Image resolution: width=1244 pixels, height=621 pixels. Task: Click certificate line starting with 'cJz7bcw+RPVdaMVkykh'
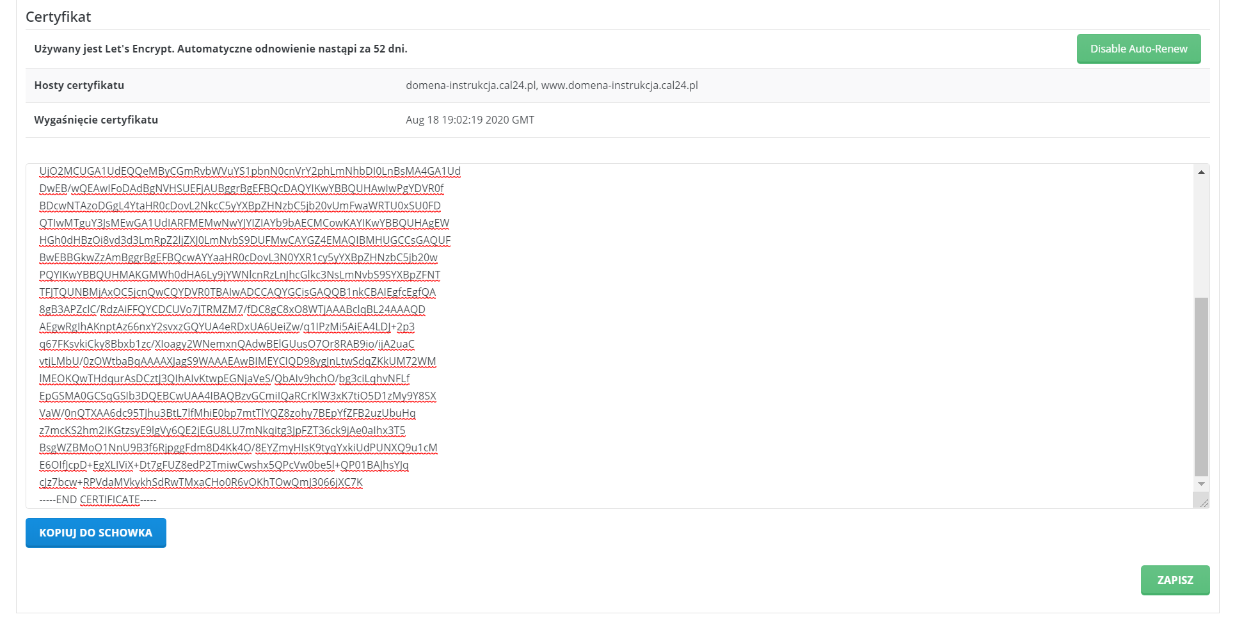201,482
